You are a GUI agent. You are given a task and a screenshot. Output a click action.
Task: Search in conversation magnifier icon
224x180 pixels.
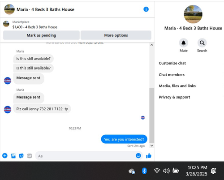point(202,43)
